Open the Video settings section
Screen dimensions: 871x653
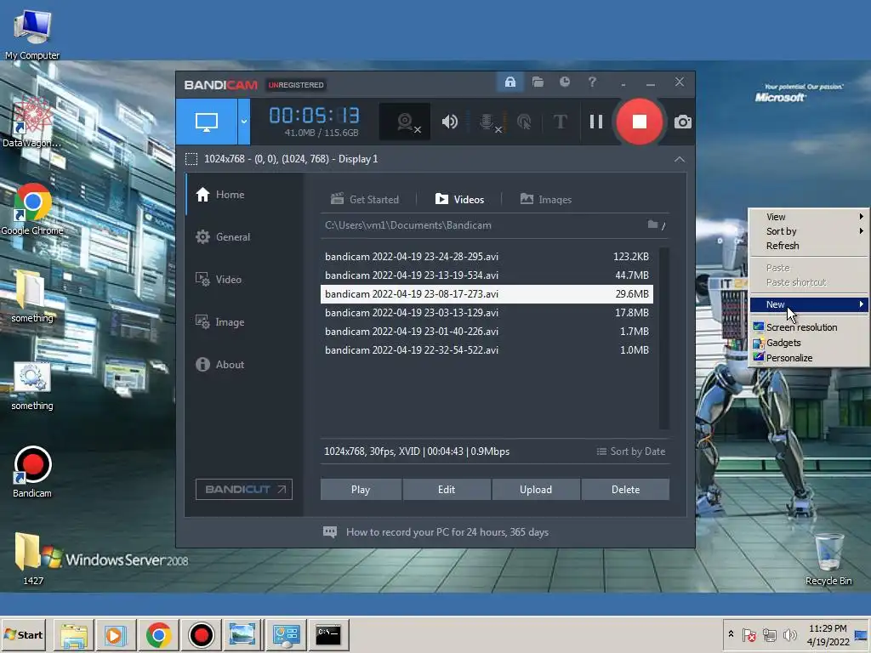[x=244, y=279]
